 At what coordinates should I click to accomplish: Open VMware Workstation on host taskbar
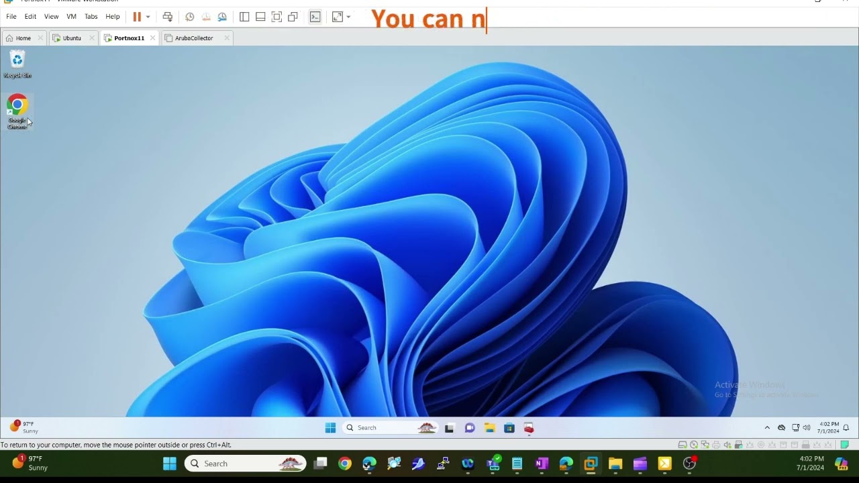(x=591, y=464)
